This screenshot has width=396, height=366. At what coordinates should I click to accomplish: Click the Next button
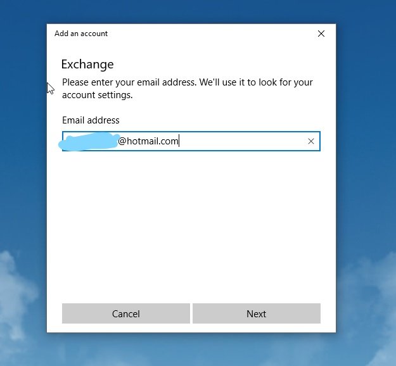pyautogui.click(x=257, y=313)
